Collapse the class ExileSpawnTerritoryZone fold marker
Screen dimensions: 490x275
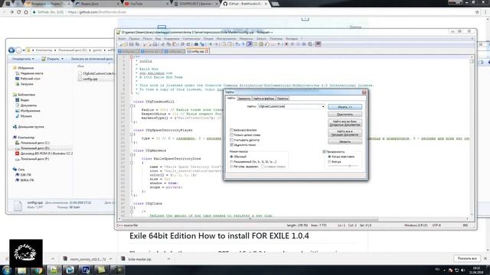pos(132,163)
